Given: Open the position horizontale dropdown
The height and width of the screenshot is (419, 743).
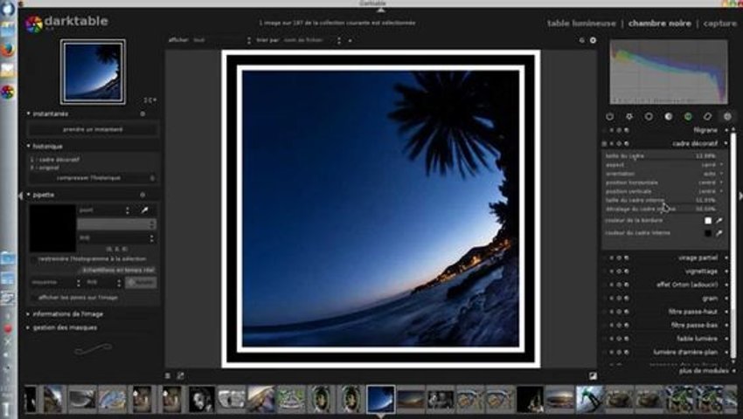Looking at the screenshot, I should point(663,182).
